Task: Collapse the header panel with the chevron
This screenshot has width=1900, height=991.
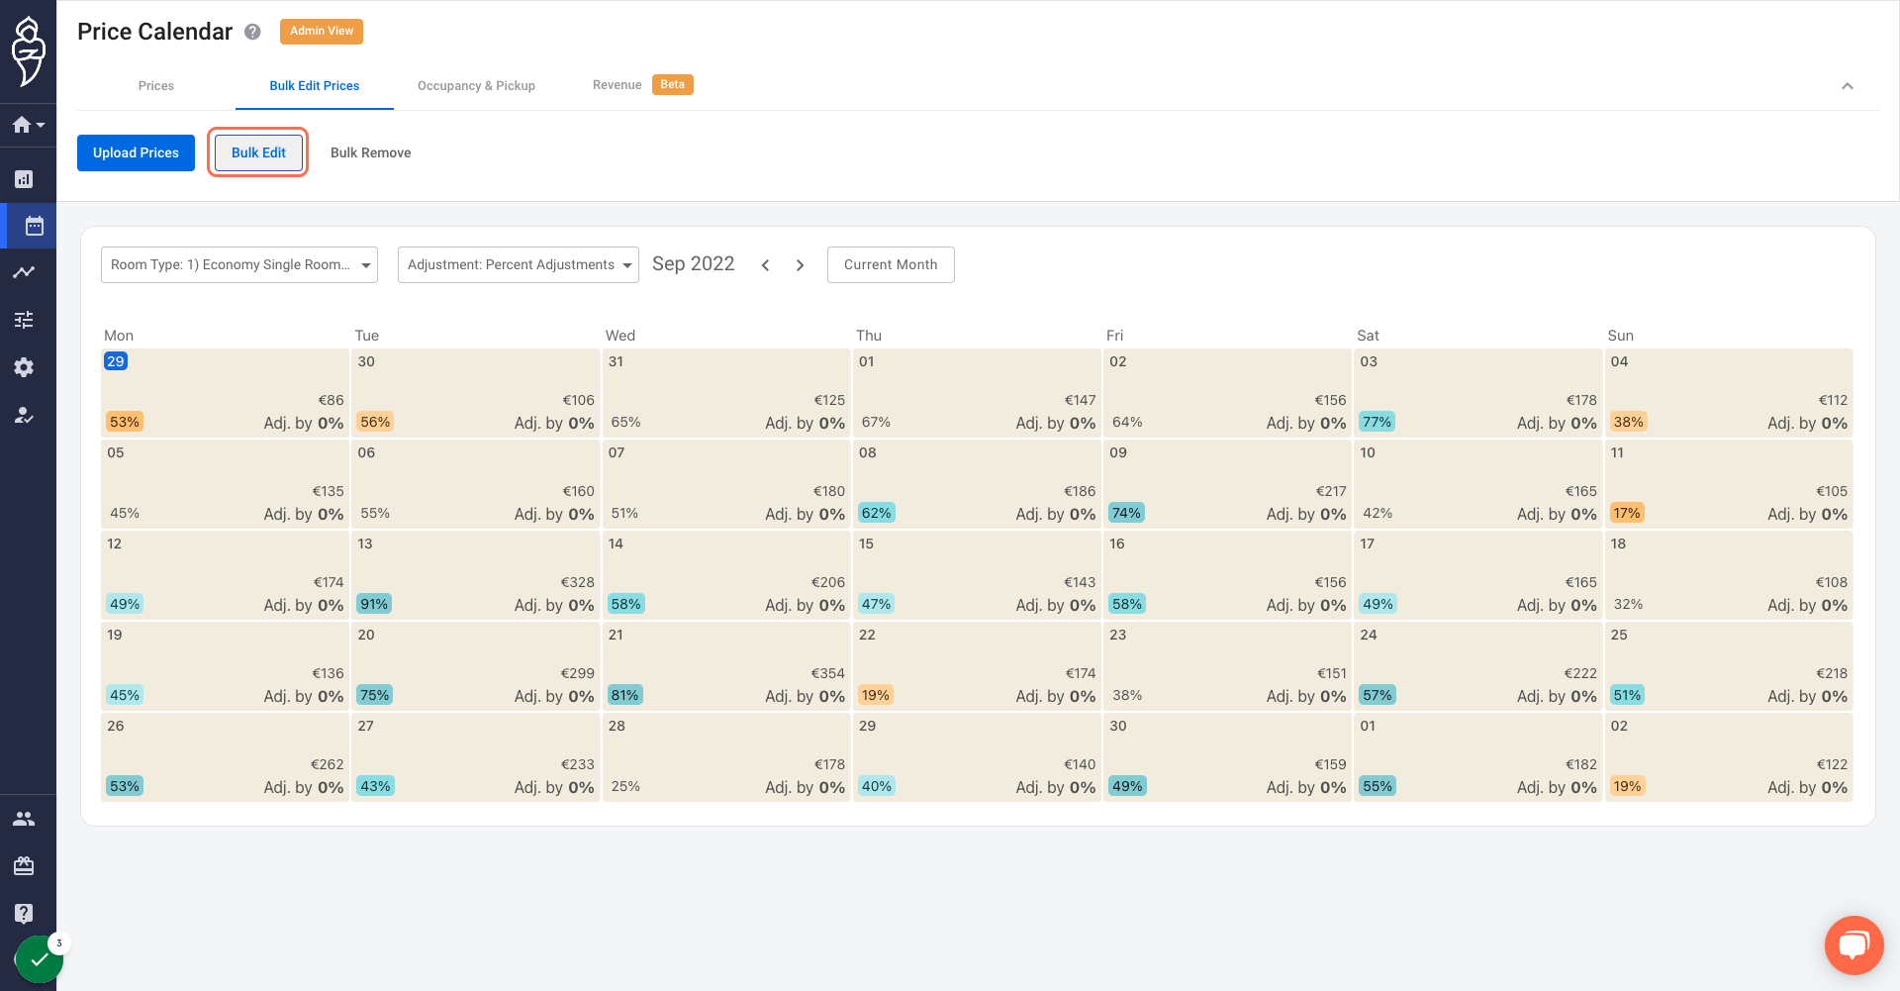Action: tap(1847, 86)
